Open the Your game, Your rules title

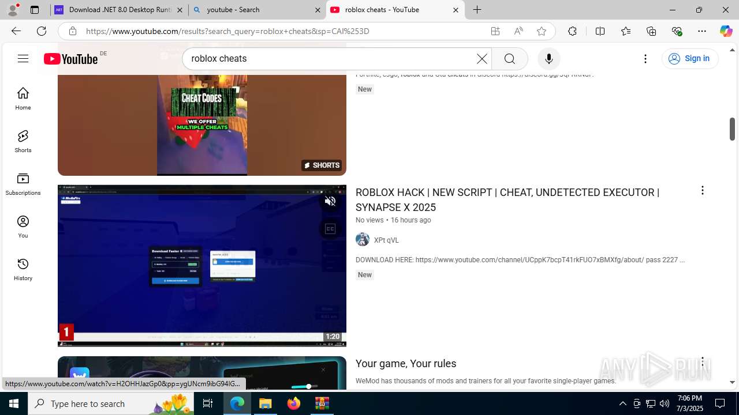point(406,364)
